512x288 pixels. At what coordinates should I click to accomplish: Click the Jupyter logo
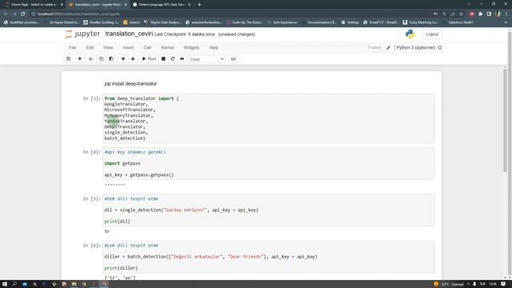tap(82, 34)
